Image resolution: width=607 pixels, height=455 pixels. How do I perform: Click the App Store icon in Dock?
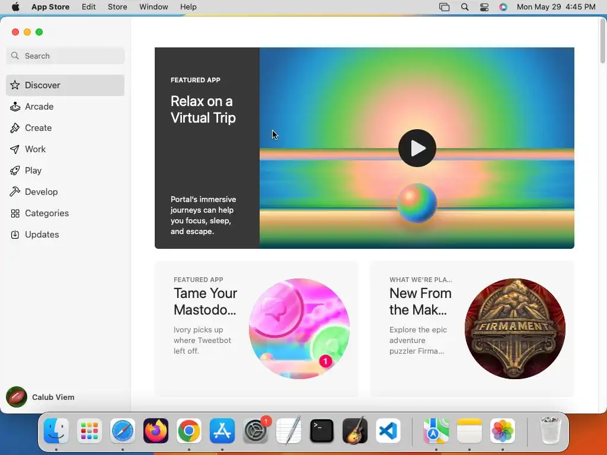pyautogui.click(x=222, y=431)
